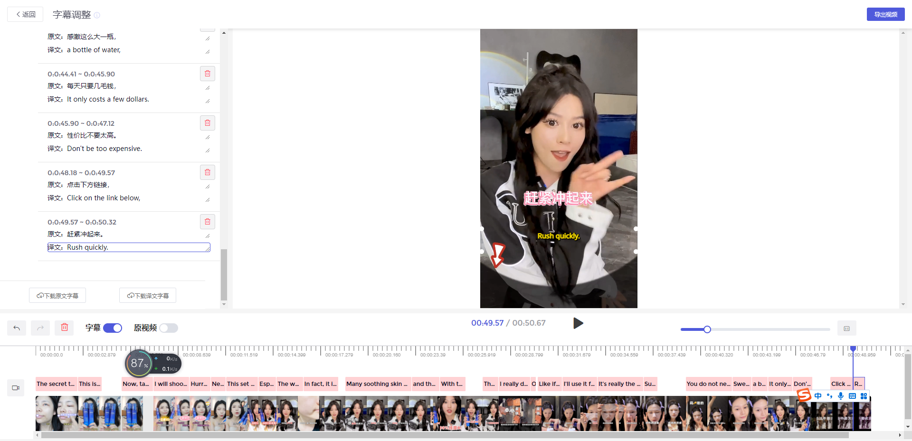Select subtitle clip 'In fact, it i...'
The image size is (912, 441).
[x=321, y=384]
